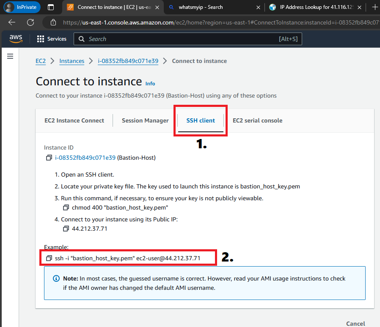This screenshot has height=327, width=380.
Task: Select the ssh -i example command text
Action: point(128,258)
